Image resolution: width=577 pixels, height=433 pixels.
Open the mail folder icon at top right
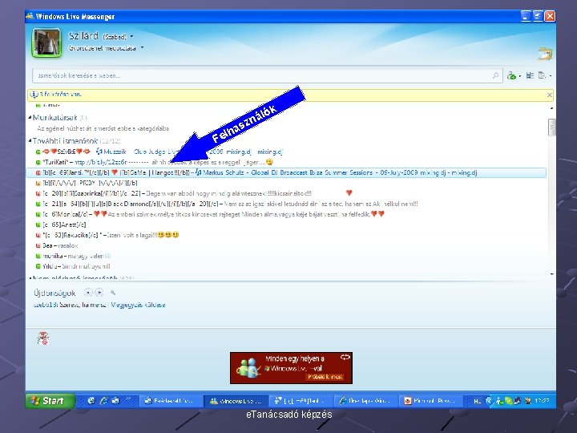(x=545, y=55)
